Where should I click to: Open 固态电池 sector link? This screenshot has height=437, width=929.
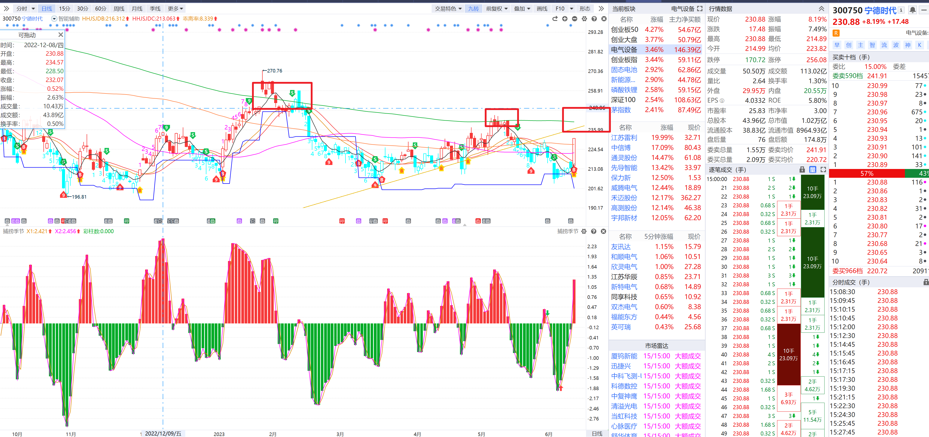point(624,70)
